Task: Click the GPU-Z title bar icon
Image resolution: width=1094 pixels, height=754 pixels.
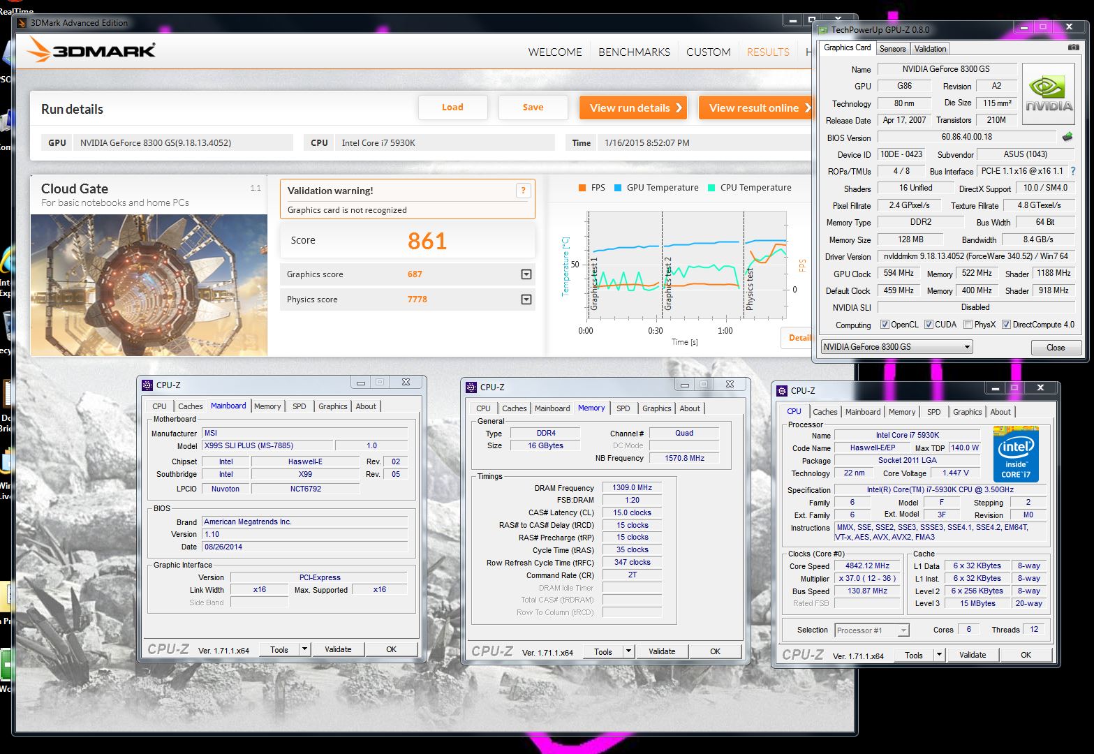Action: [823, 30]
